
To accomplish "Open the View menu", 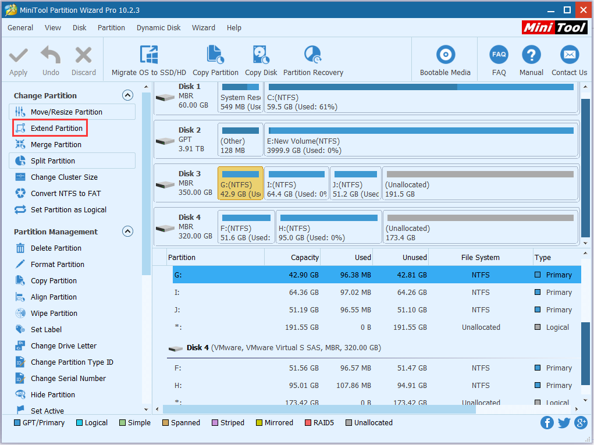I will 53,28.
